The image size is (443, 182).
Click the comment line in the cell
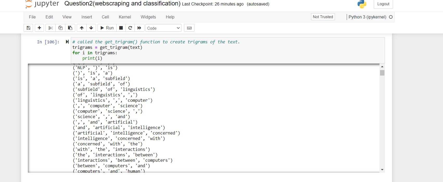[x=156, y=42]
